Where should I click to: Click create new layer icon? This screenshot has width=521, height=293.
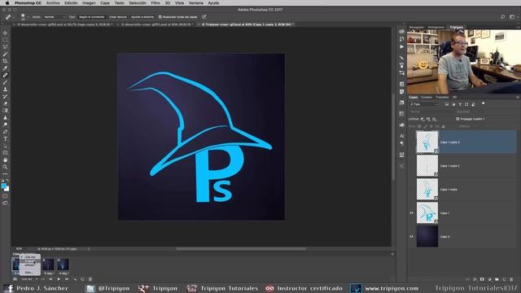click(x=504, y=279)
